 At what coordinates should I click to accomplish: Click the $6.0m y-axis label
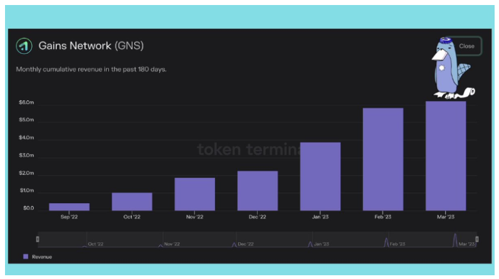pos(26,102)
